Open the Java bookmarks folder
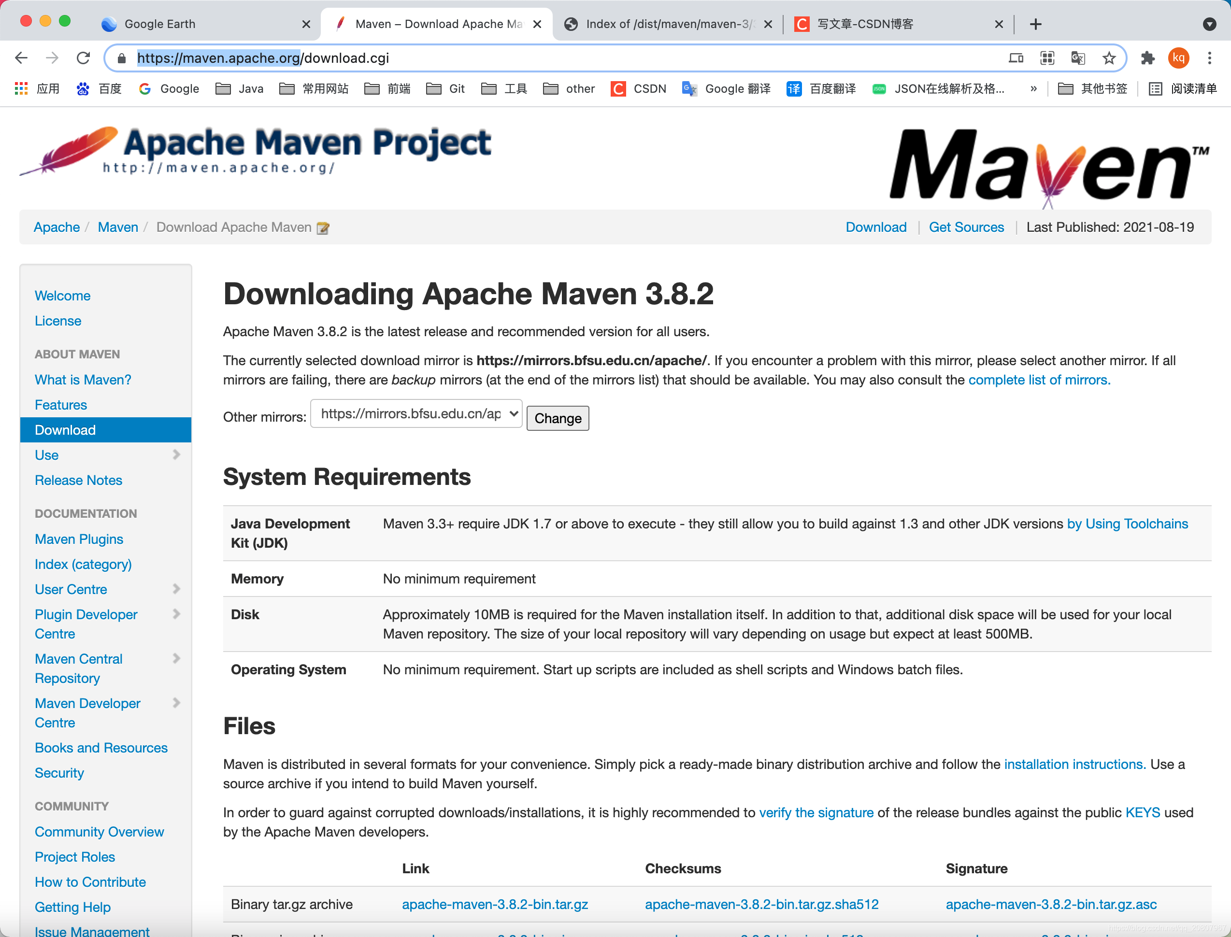The height and width of the screenshot is (937, 1231). point(240,89)
